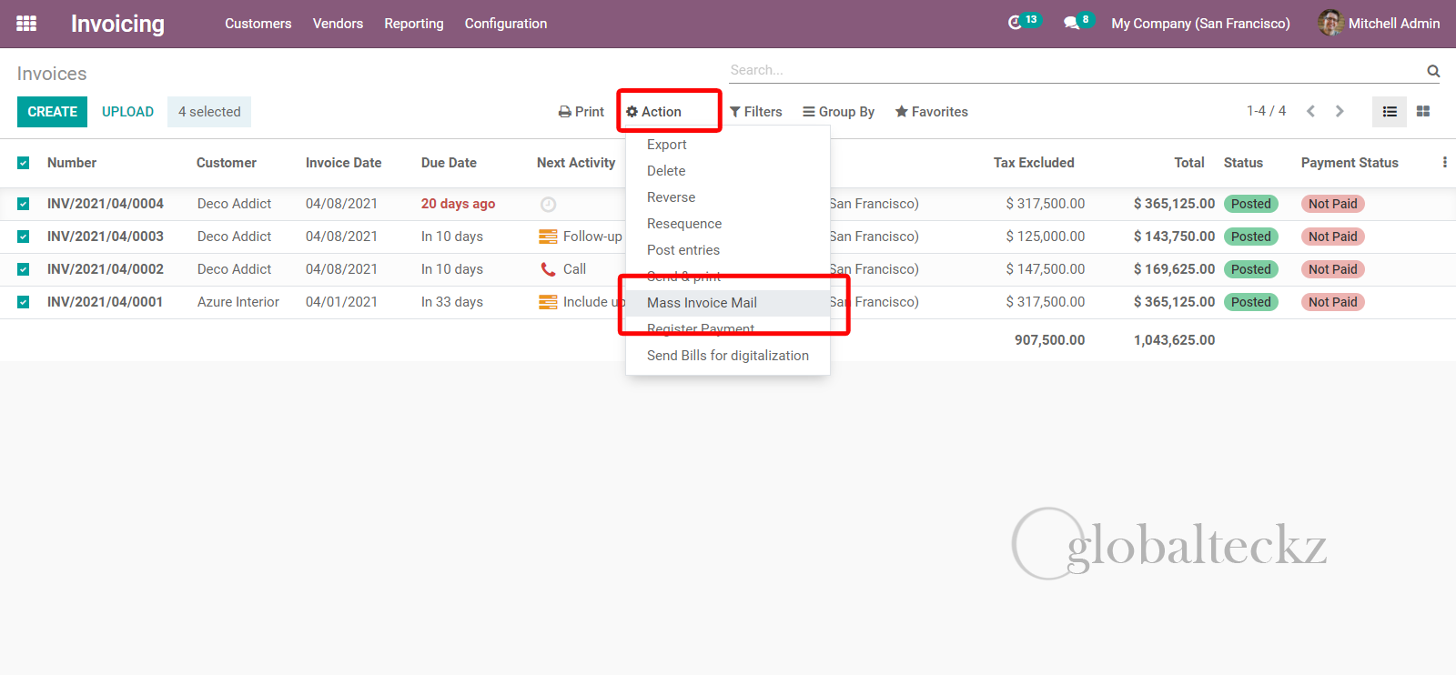1456x675 pixels.
Task: Click the UPLOAD button
Action: click(127, 112)
